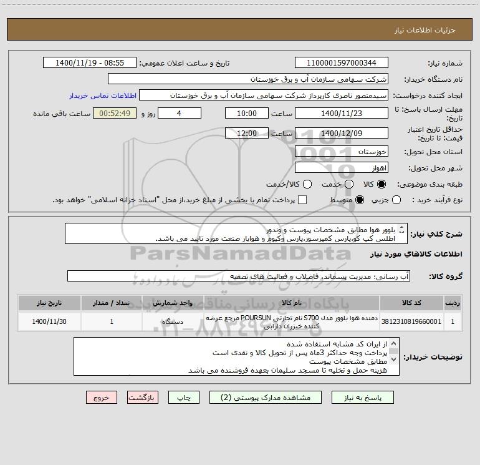Viewport: 480px width, 465px height.
Task: Open attached documents (2) button
Action: coord(266,398)
